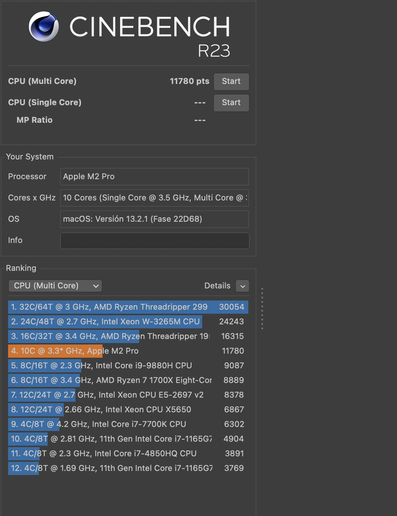Click the MP Ratio label
The image size is (397, 516).
(34, 120)
